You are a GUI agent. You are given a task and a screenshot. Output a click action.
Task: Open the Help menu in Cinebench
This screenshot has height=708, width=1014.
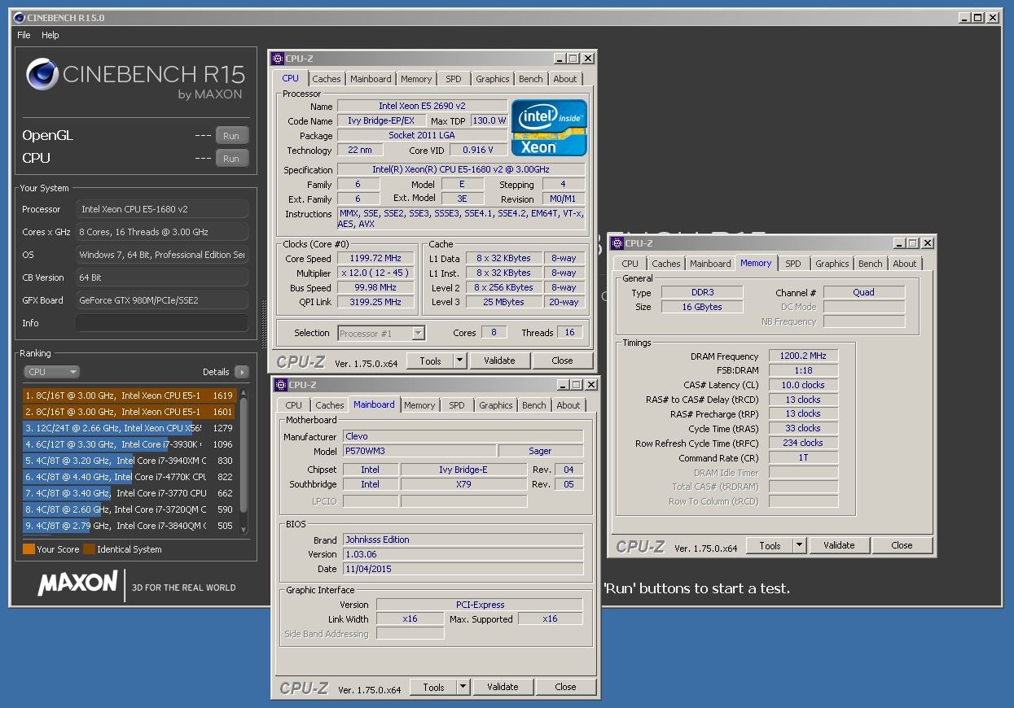(50, 35)
